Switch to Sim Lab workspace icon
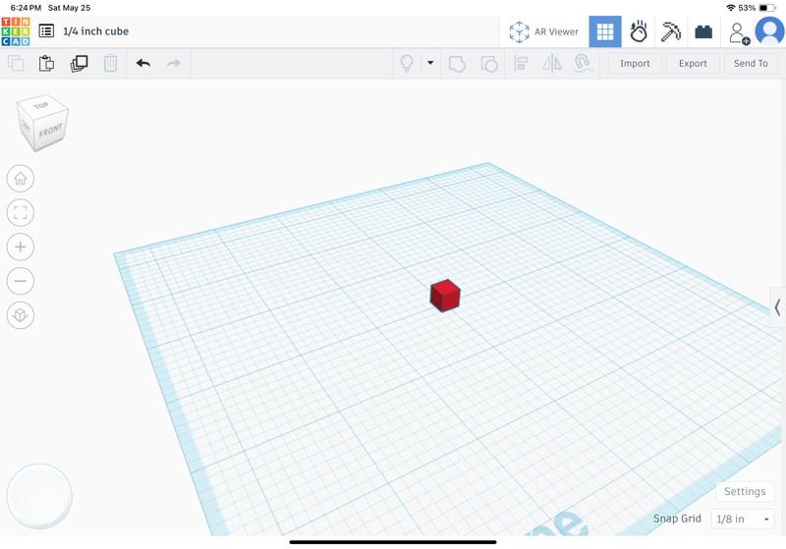Screen dimensions: 786x549 coord(638,31)
